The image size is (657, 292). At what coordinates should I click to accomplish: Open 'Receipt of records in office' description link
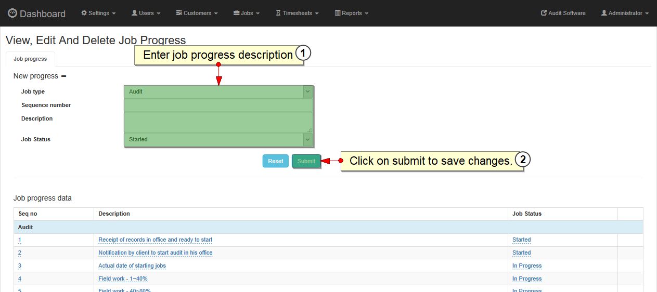pyautogui.click(x=155, y=240)
